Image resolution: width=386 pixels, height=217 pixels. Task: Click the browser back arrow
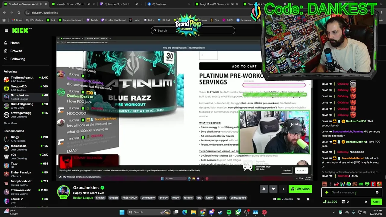[x=5, y=13]
